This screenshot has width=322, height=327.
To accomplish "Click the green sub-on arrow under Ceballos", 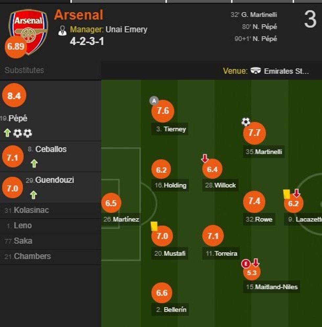I will tap(34, 163).
